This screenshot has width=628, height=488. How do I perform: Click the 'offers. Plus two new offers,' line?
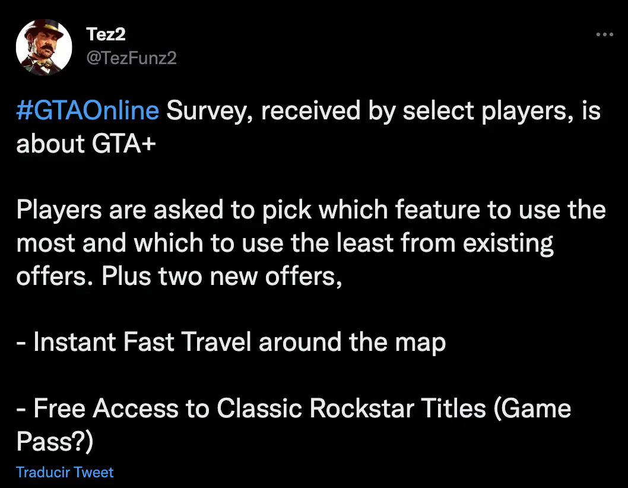point(179,276)
